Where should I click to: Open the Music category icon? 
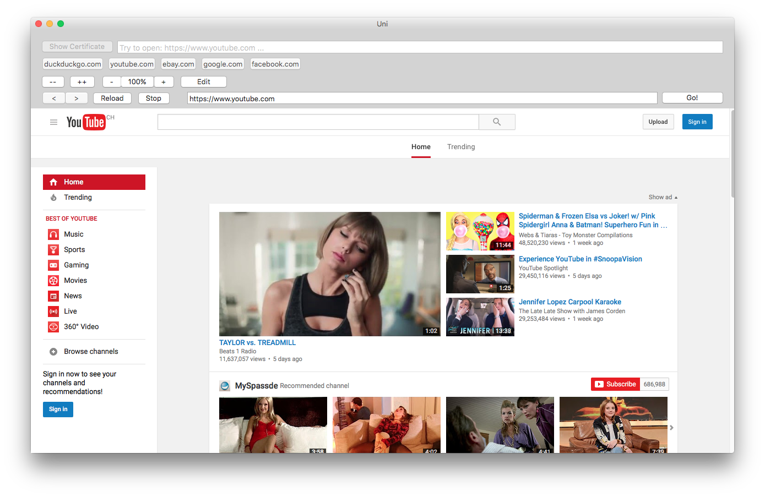pos(53,234)
